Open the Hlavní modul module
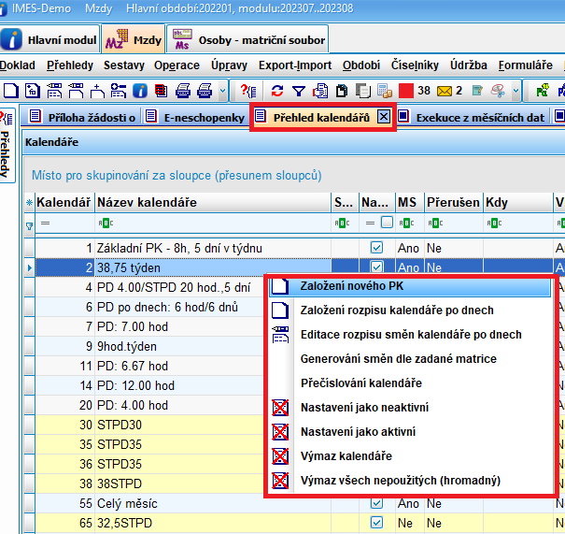This screenshot has width=565, height=534. 49,40
